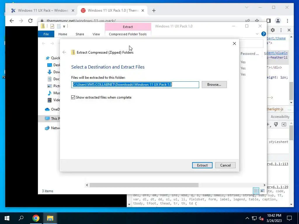The width and height of the screenshot is (299, 224).
Task: Open Chrome profile avatar
Action: click(x=278, y=21)
